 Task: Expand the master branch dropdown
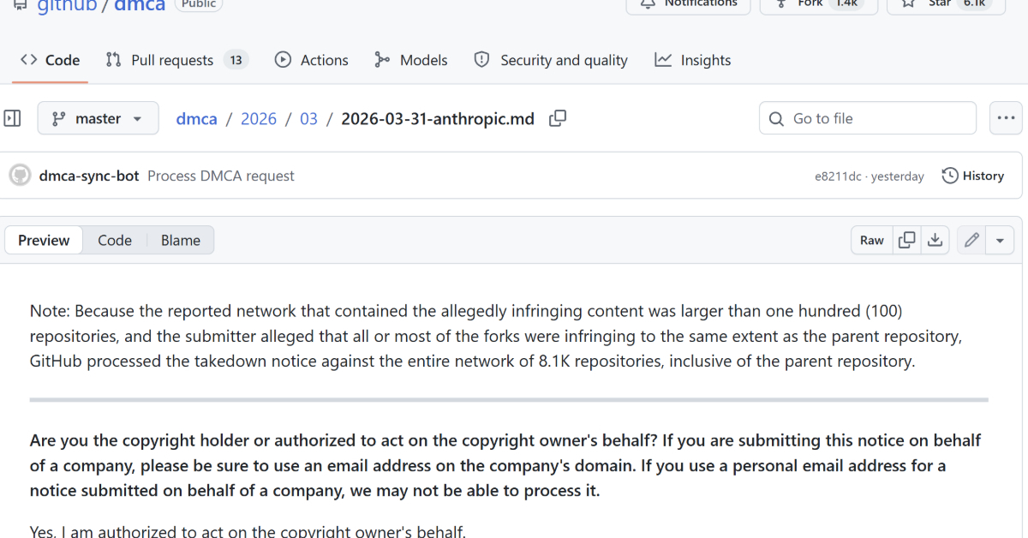click(x=98, y=118)
